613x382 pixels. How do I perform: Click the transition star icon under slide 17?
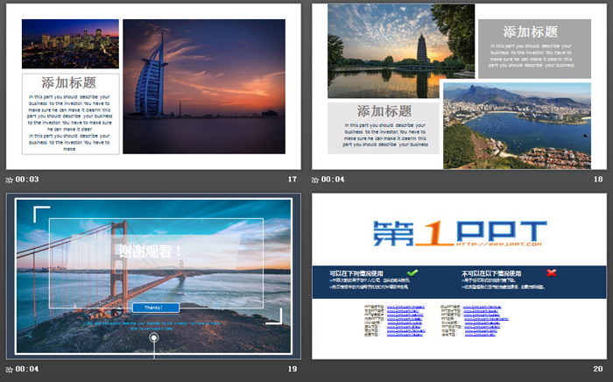coord(11,180)
